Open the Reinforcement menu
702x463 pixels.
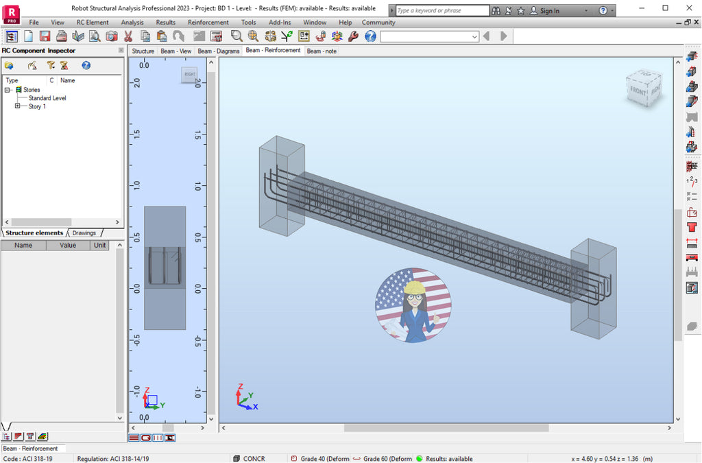pos(210,22)
